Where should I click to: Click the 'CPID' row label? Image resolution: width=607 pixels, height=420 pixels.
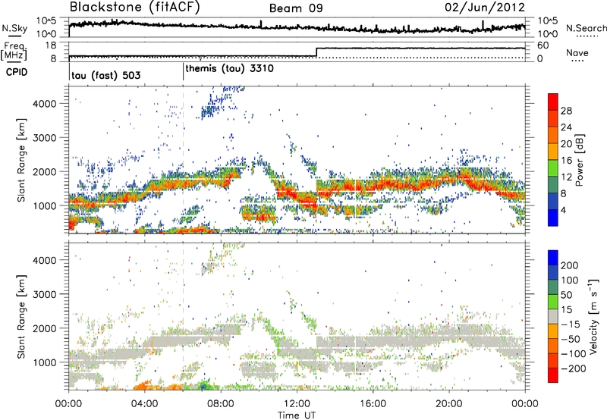pyautogui.click(x=17, y=72)
